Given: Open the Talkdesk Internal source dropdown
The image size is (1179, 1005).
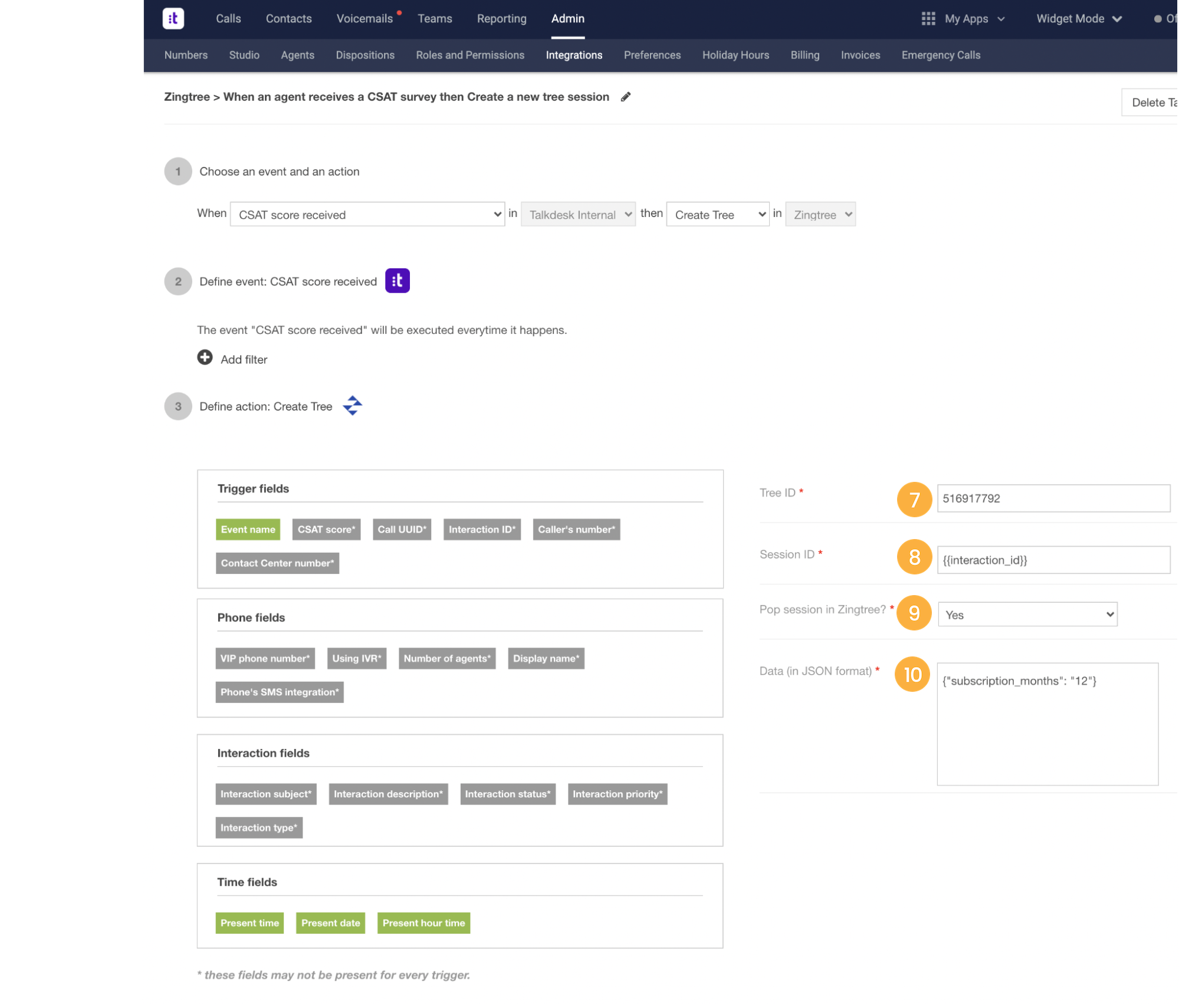Looking at the screenshot, I should pyautogui.click(x=578, y=215).
